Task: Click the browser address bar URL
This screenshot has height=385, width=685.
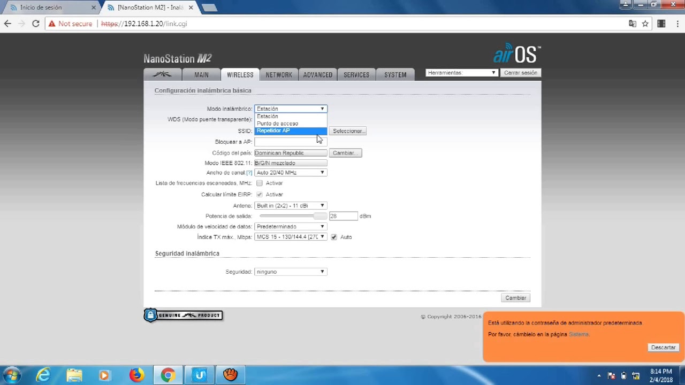Action: coord(144,24)
